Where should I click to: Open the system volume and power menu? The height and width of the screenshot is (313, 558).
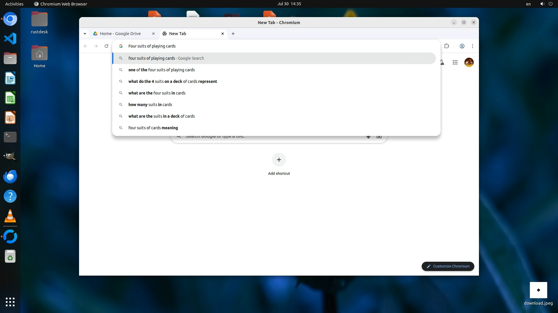point(546,4)
